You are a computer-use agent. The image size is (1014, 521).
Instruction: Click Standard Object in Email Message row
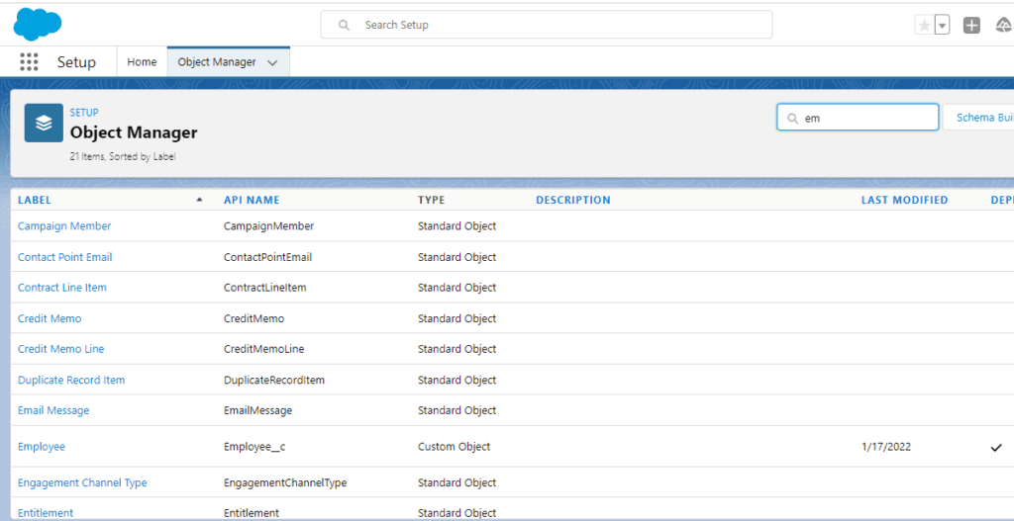click(457, 410)
